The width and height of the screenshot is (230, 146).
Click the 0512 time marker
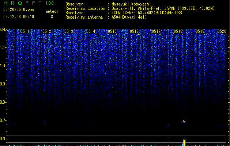coord(47,31)
